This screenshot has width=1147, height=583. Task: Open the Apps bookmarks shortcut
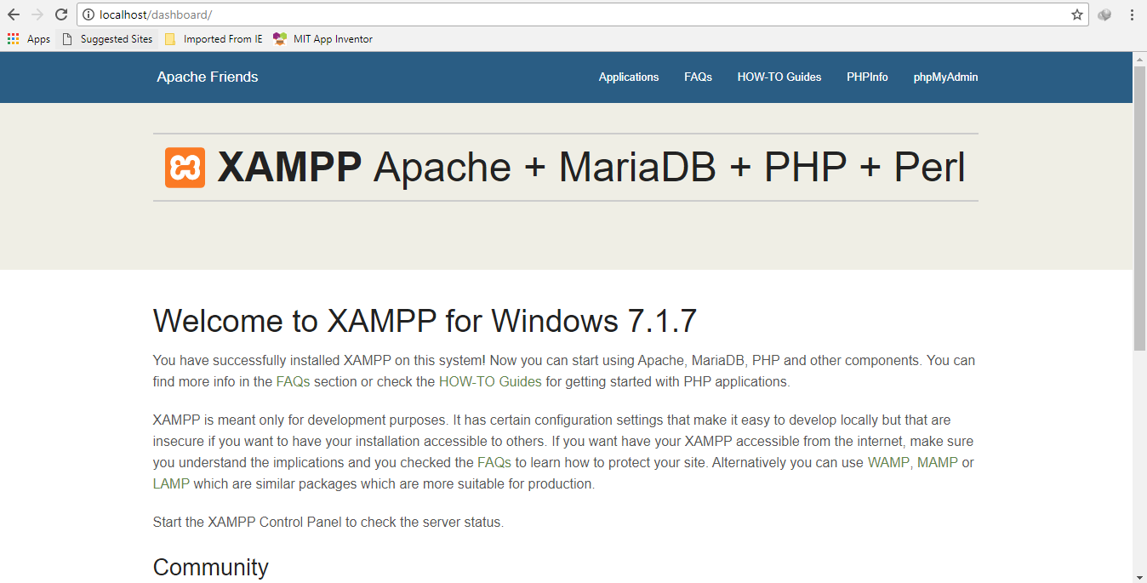point(29,38)
